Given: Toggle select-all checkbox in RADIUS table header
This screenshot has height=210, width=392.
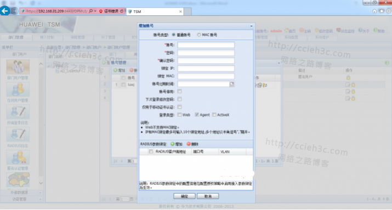Looking at the screenshot, I should coord(151,151).
